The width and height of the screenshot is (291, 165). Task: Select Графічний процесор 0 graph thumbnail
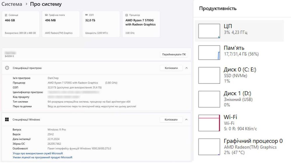click(x=209, y=146)
